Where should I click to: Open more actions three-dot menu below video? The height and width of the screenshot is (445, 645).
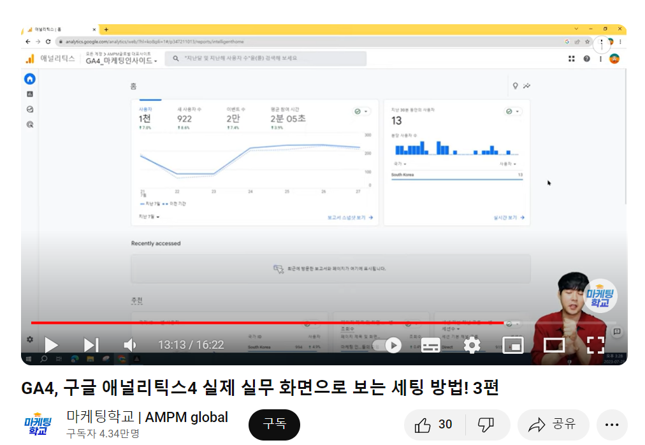[x=612, y=425]
